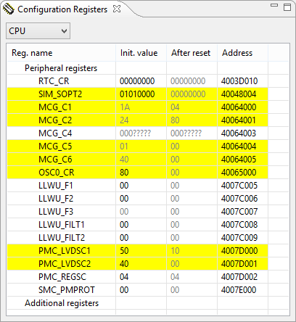This screenshot has width=296, height=322.
Task: Click init value 1A of MCG_C1
Action: point(125,107)
